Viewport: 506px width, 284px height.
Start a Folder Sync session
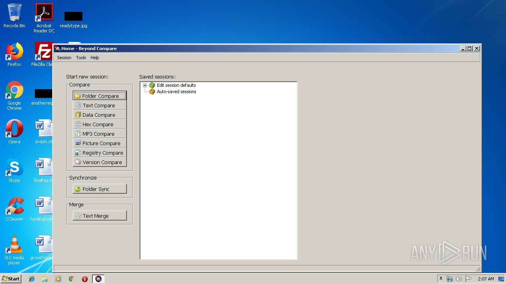(100, 189)
